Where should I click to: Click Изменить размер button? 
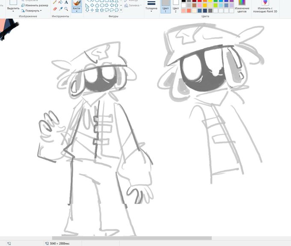[35, 6]
